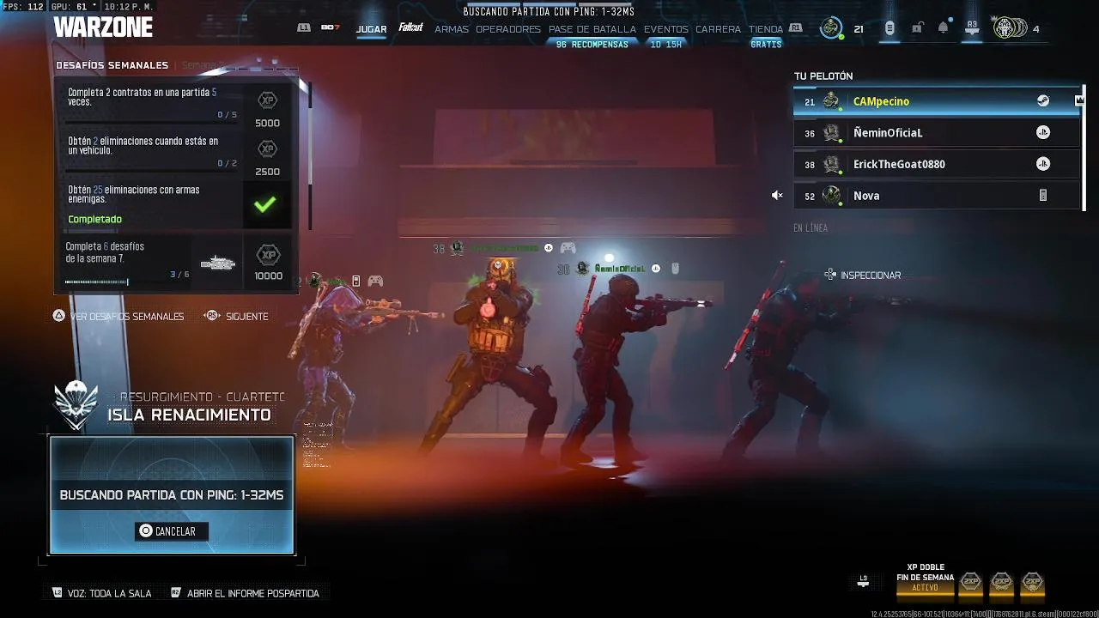The image size is (1099, 618).
Task: Click the Tu Pelotón heading
Action: coord(823,76)
